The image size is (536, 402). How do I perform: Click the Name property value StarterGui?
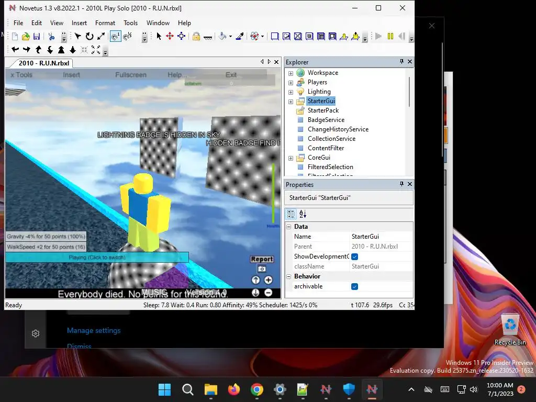pos(365,237)
